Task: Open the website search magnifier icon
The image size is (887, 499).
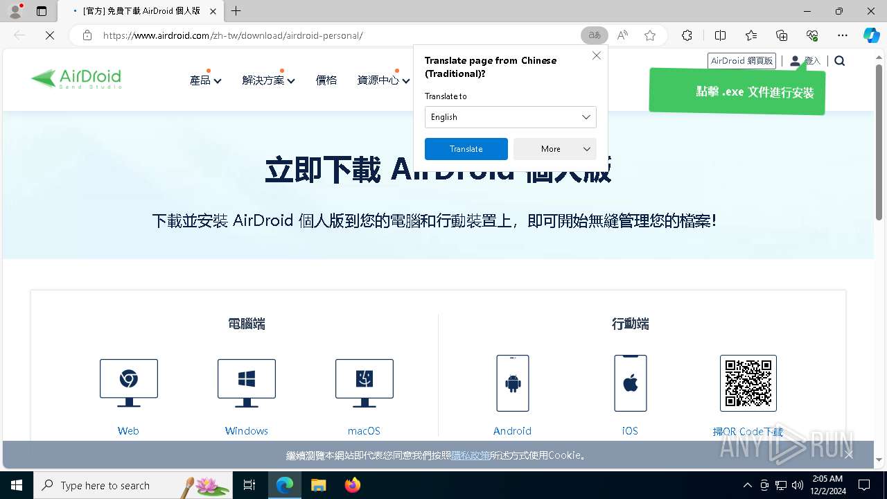Action: [x=840, y=61]
